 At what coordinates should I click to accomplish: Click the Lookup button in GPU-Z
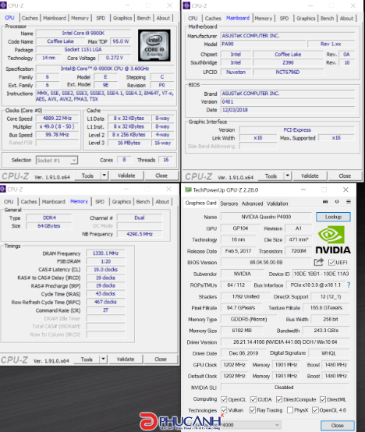[x=333, y=217]
